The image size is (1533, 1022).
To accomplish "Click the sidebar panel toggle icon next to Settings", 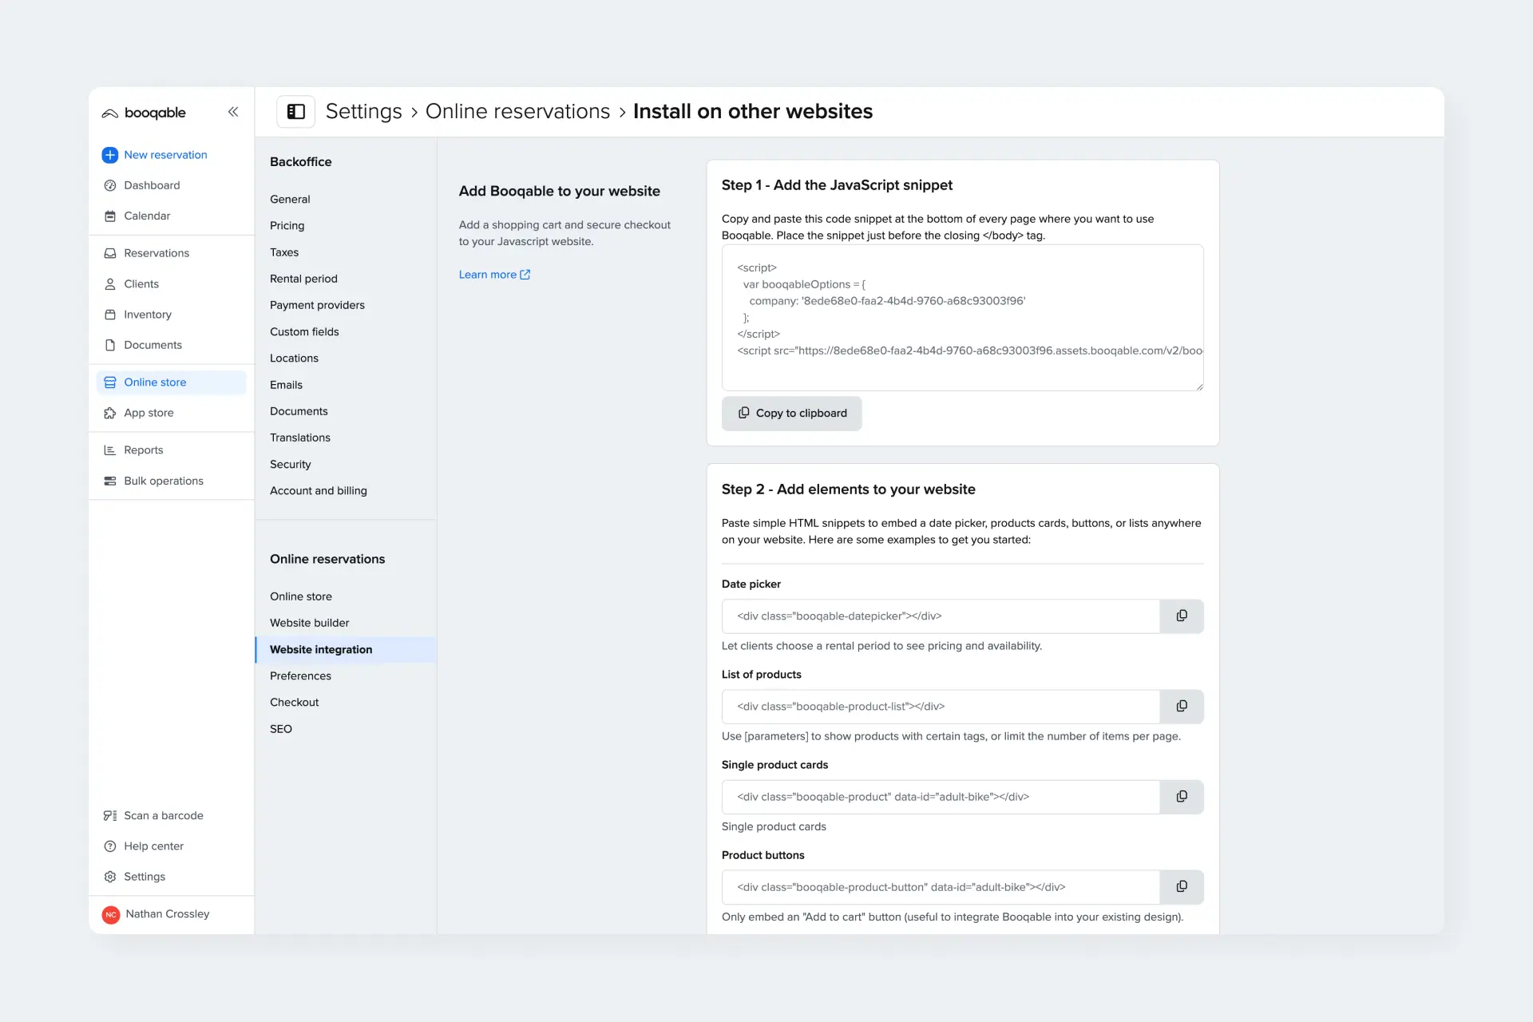I will point(296,112).
